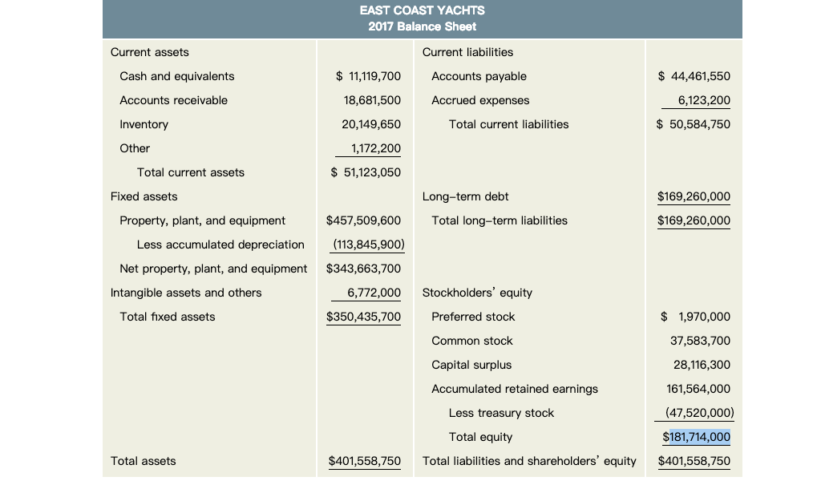Click the Total assets figure $401,558,750
Screen dimensions: 817x489
pos(364,461)
